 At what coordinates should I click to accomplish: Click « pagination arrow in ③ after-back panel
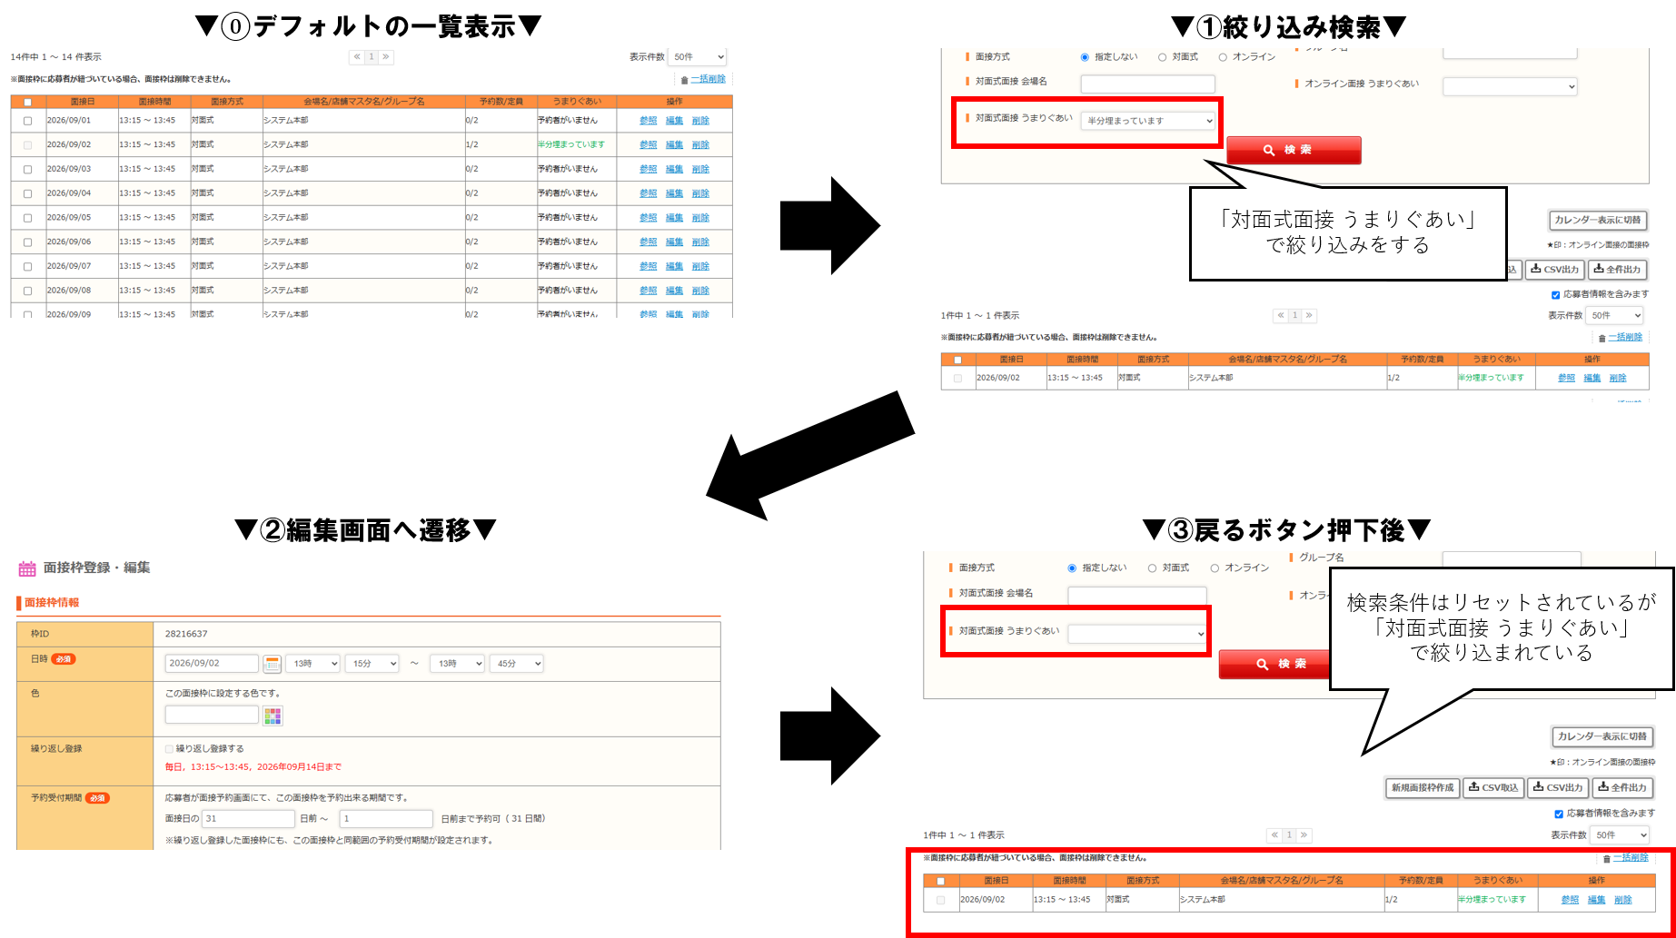point(1274,835)
